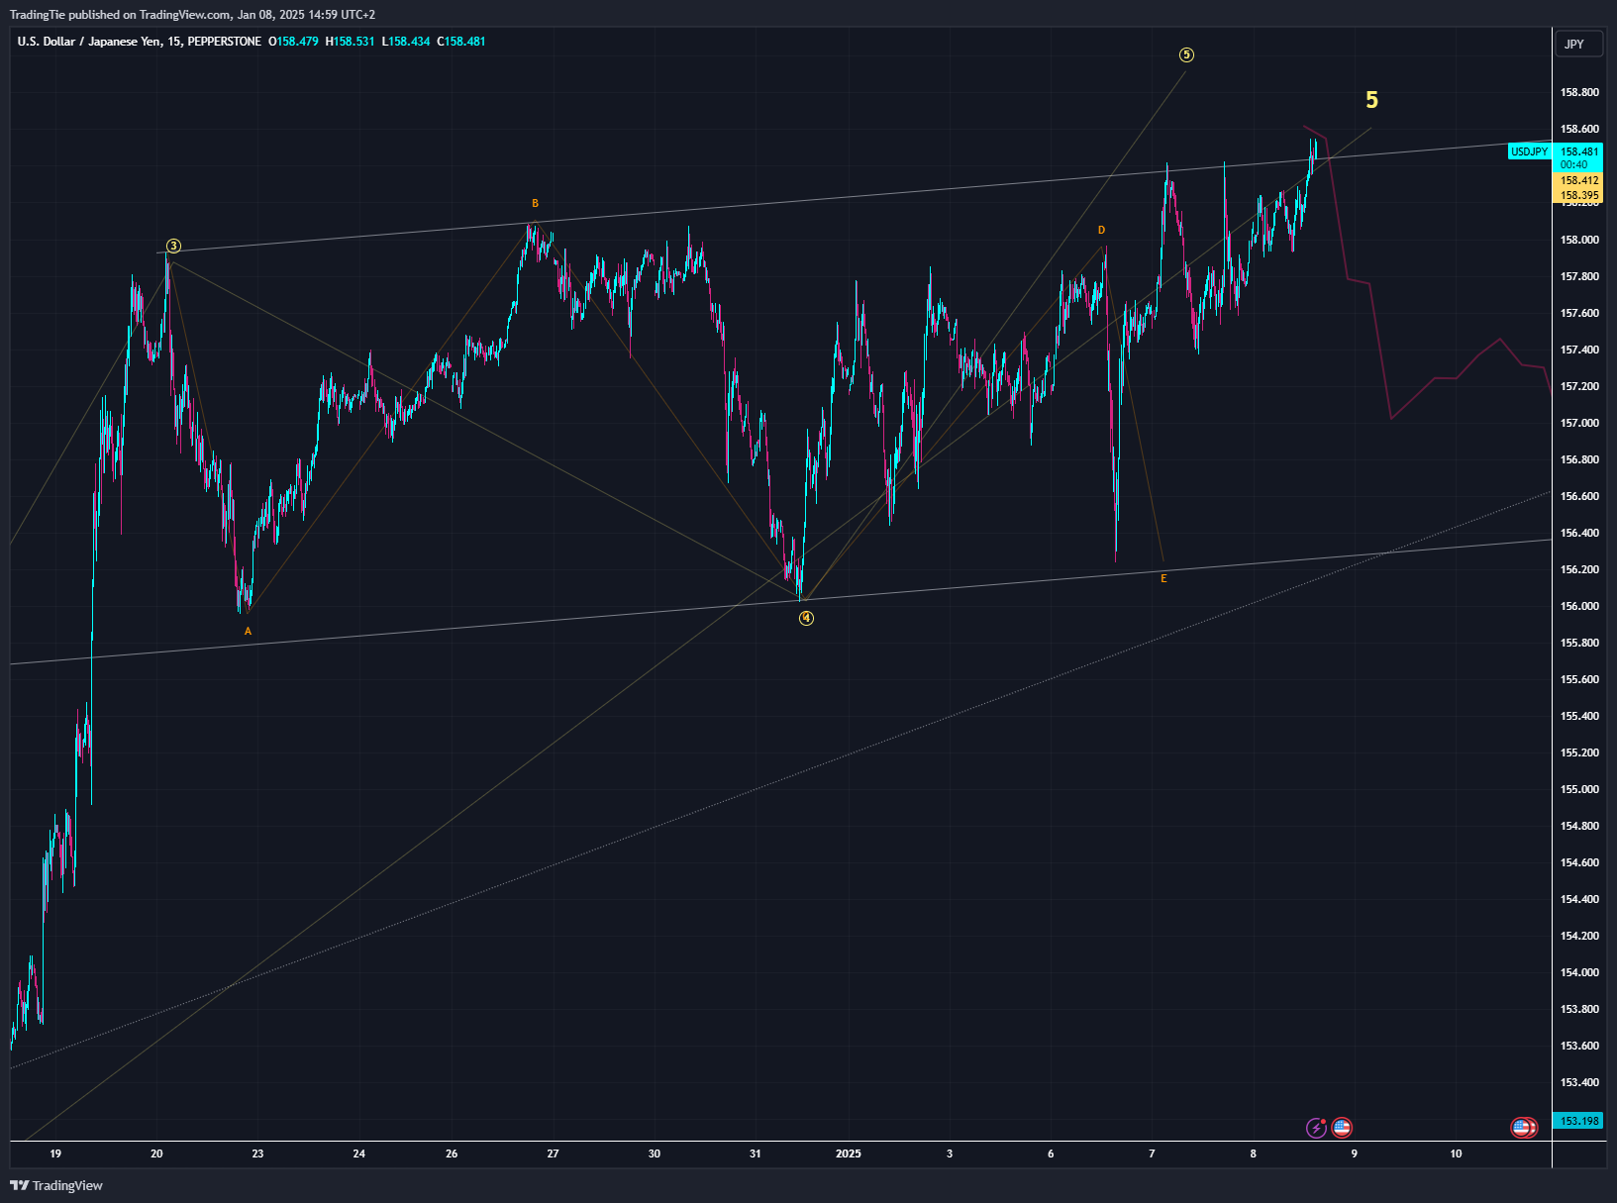Click date 10 on the time axis
The width and height of the screenshot is (1617, 1203).
coord(1456,1153)
